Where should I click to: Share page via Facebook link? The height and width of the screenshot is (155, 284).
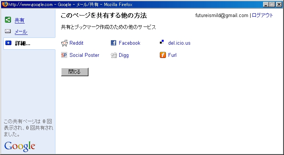[x=129, y=43]
